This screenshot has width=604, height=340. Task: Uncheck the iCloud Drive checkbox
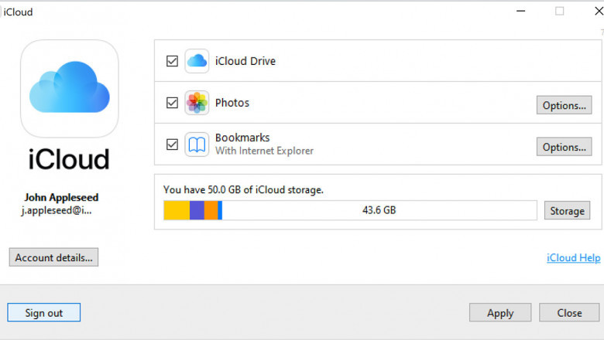[x=172, y=61]
